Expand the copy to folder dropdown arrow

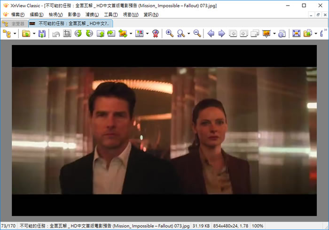316,33
